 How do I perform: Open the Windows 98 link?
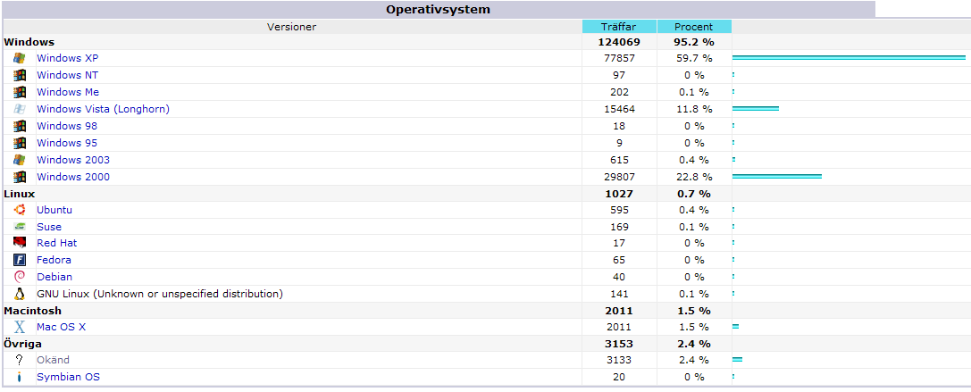pyautogui.click(x=67, y=126)
